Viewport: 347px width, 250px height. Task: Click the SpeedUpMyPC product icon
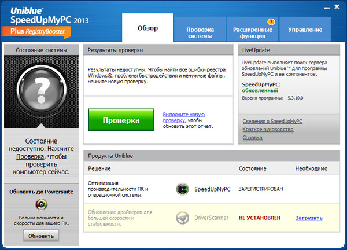182,189
